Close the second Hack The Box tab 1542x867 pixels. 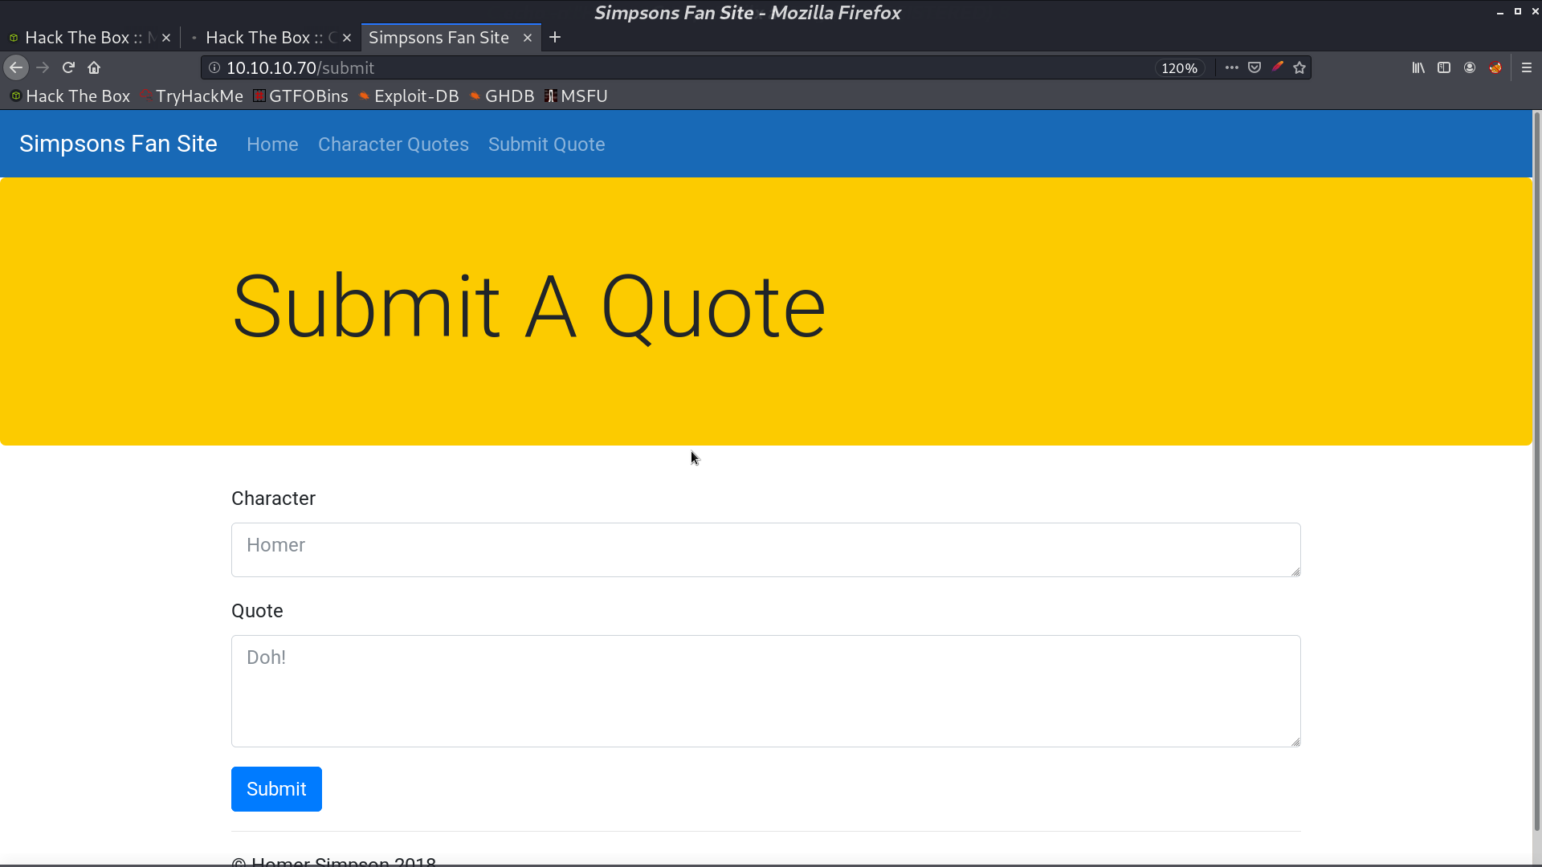pos(347,38)
